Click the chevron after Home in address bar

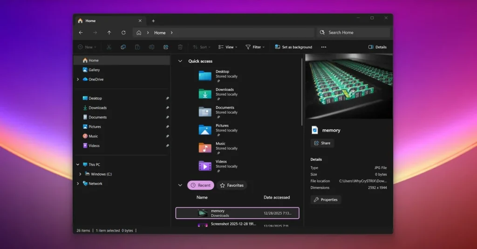click(171, 33)
